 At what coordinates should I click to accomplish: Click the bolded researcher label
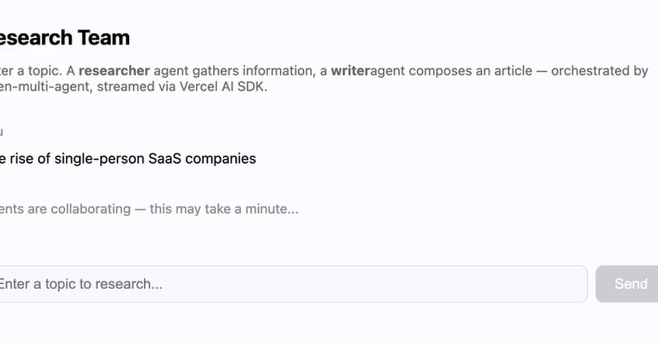click(114, 70)
